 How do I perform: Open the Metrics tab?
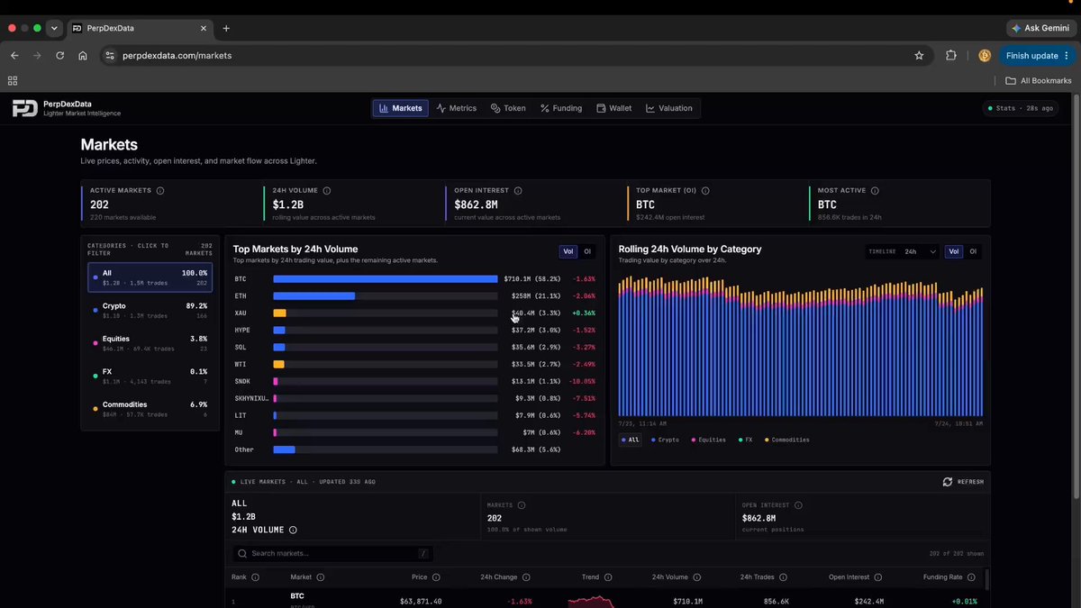pos(457,108)
